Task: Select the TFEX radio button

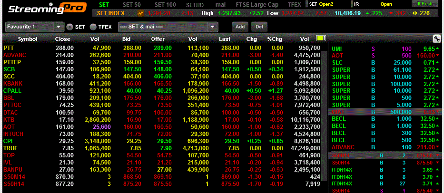Action: 93,27
